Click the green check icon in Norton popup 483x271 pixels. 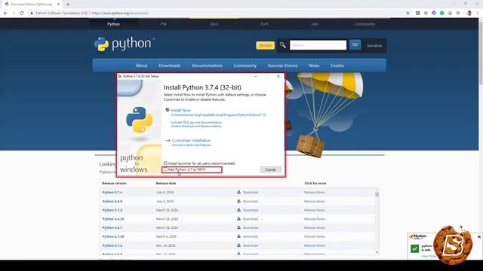[414, 248]
